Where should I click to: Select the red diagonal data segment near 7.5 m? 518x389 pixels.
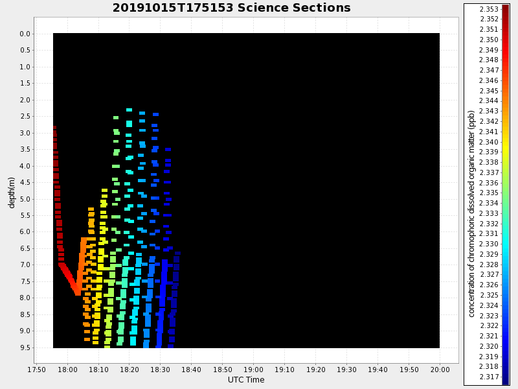pyautogui.click(x=69, y=276)
